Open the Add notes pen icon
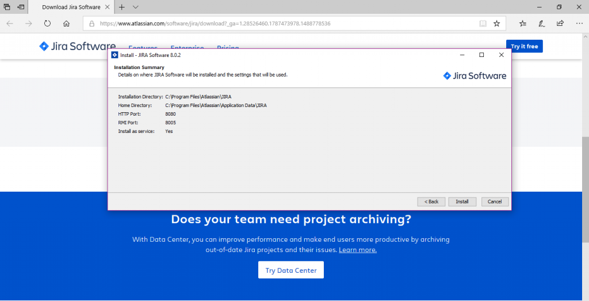The image size is (589, 301). point(541,23)
